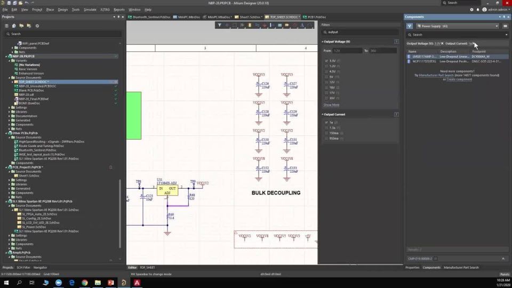This screenshot has width=512, height=288.
Task: Expand the TOP_SHEET.SCHDOC tree node
Action: (x=13, y=82)
